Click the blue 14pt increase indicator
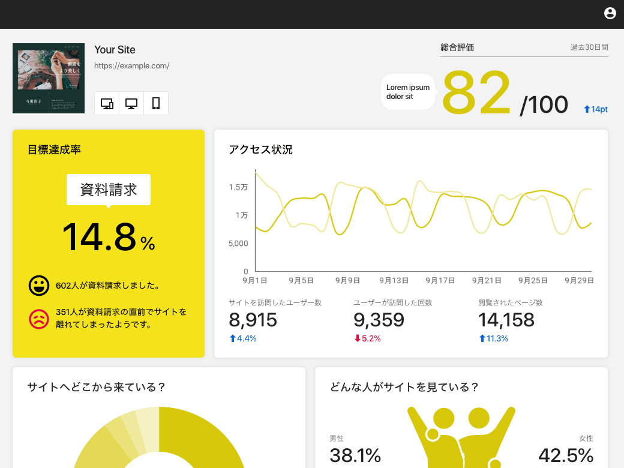624x468 pixels. [595, 109]
